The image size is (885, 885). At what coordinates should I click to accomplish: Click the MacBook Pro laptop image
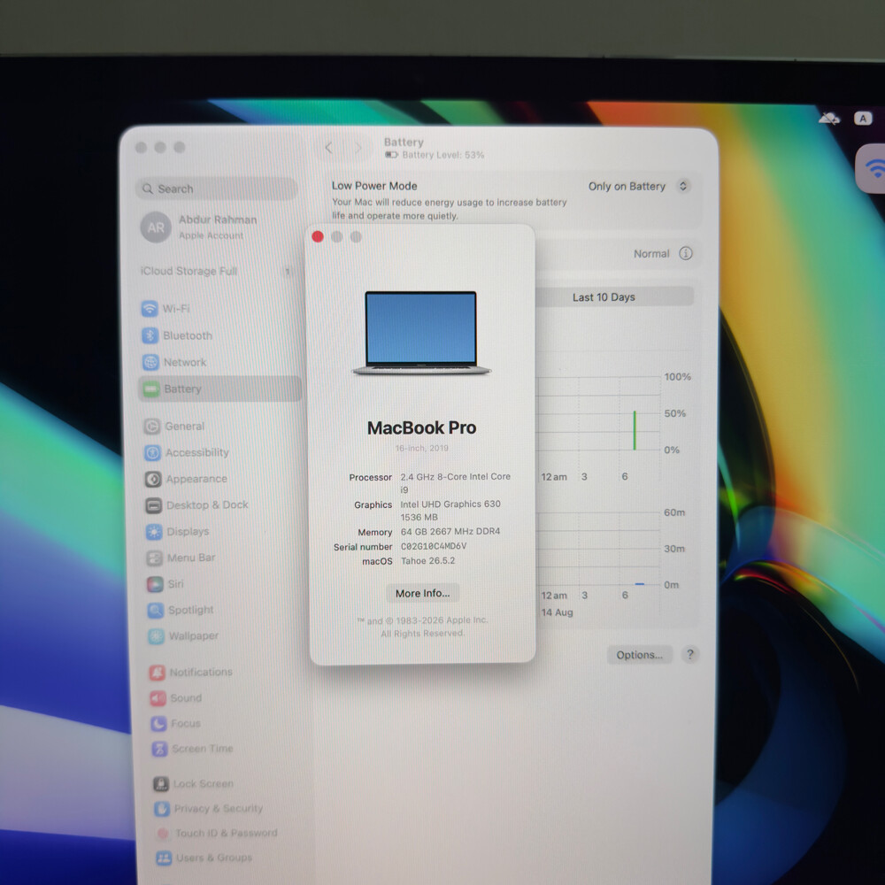pos(421,333)
